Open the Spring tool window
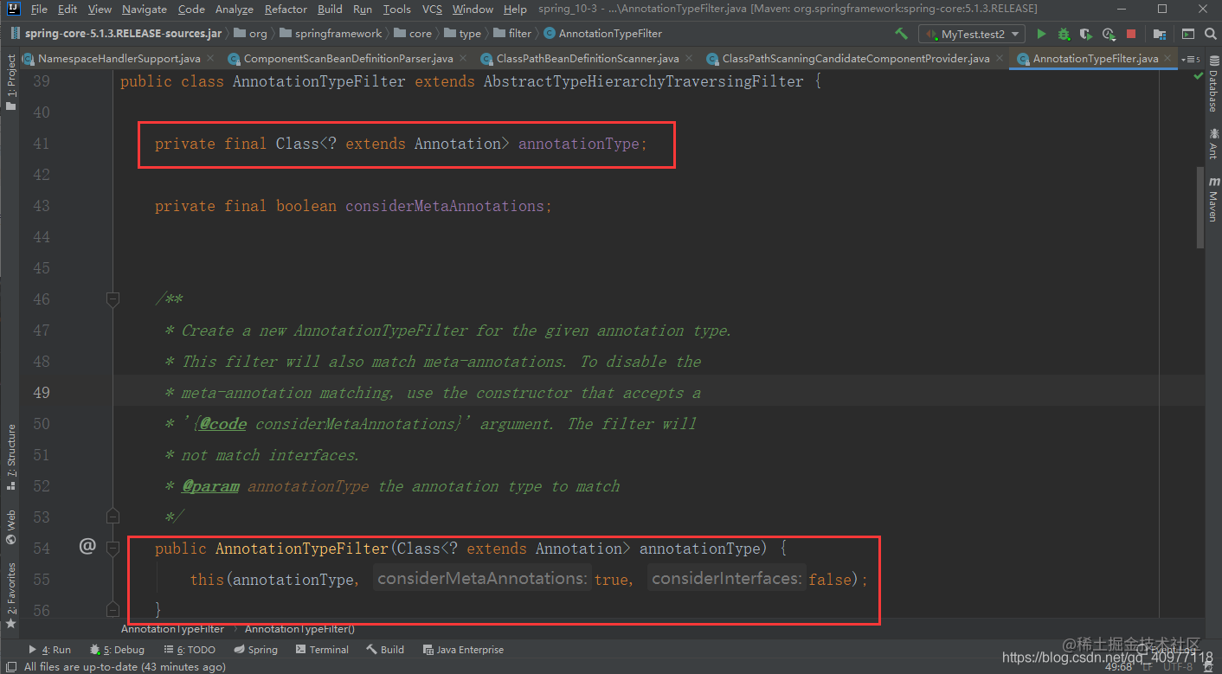This screenshot has width=1222, height=674. [255, 650]
